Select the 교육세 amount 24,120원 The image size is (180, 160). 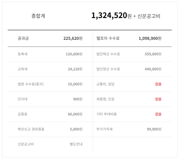coord(75,69)
